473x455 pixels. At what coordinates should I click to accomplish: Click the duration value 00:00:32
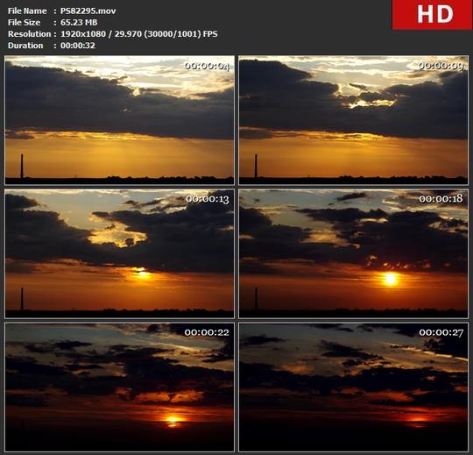click(x=78, y=46)
